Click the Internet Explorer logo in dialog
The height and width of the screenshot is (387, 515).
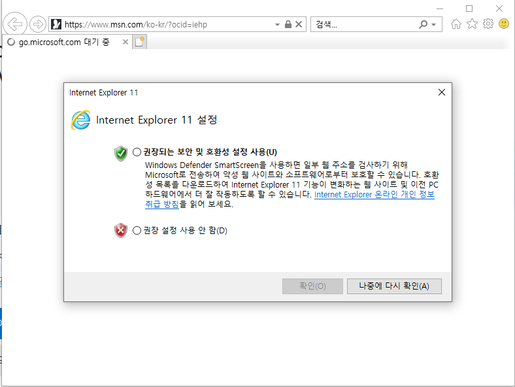coord(80,120)
